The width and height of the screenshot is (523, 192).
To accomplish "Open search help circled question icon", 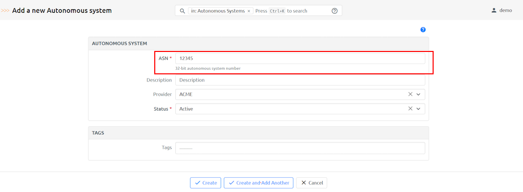I will tap(335, 11).
